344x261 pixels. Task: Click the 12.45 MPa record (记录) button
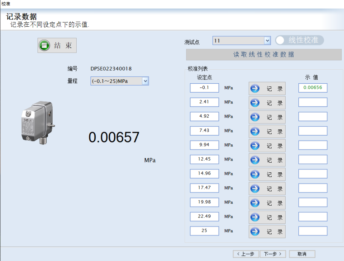click(x=267, y=160)
